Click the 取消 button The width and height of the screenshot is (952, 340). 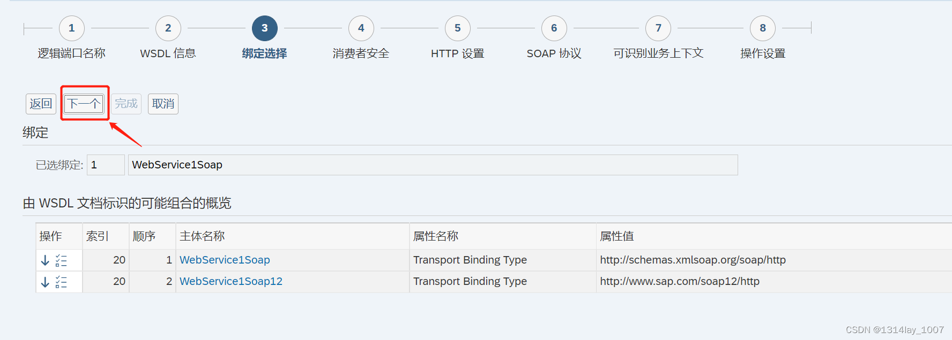[x=163, y=104]
